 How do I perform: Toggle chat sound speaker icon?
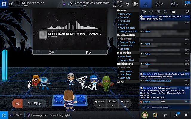click(144, 12)
